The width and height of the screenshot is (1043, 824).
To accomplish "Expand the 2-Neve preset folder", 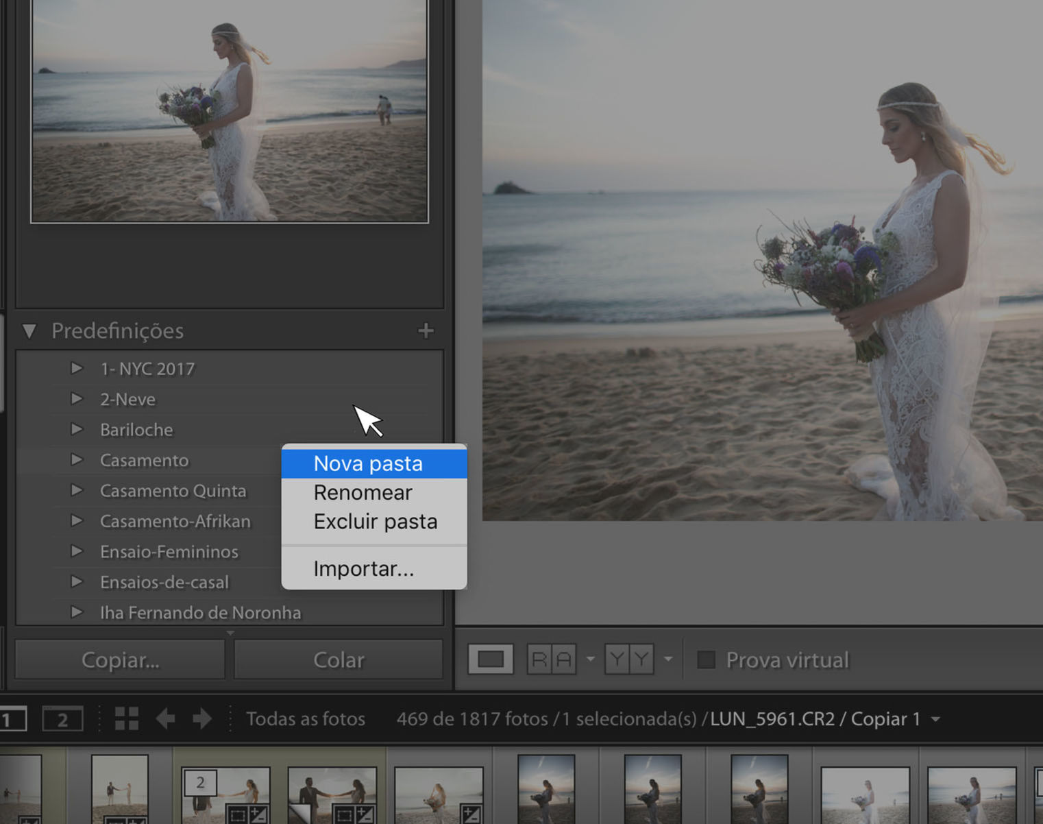I will click(x=77, y=399).
